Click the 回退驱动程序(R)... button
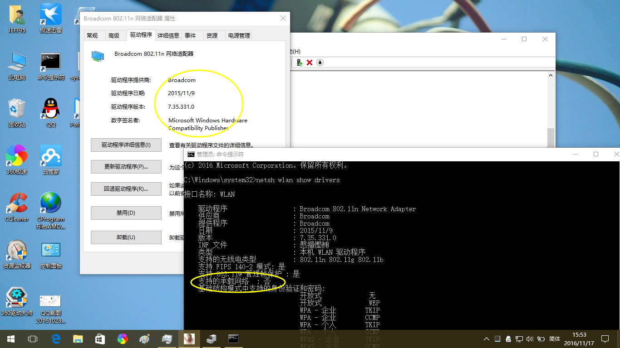The height and width of the screenshot is (348, 620). click(126, 189)
